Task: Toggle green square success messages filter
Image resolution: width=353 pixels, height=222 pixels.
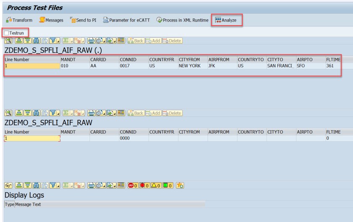Action: click(168, 185)
